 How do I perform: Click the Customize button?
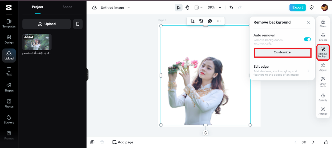pos(282,52)
